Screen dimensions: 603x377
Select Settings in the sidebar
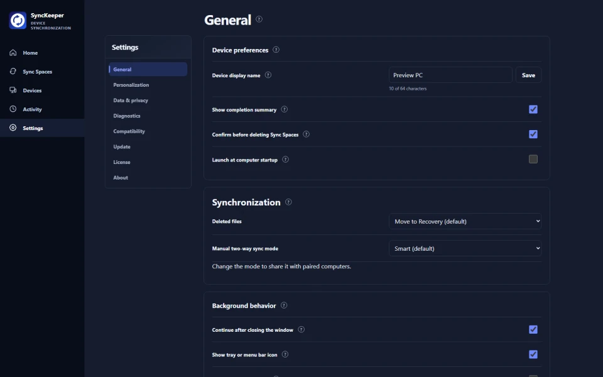click(x=42, y=128)
